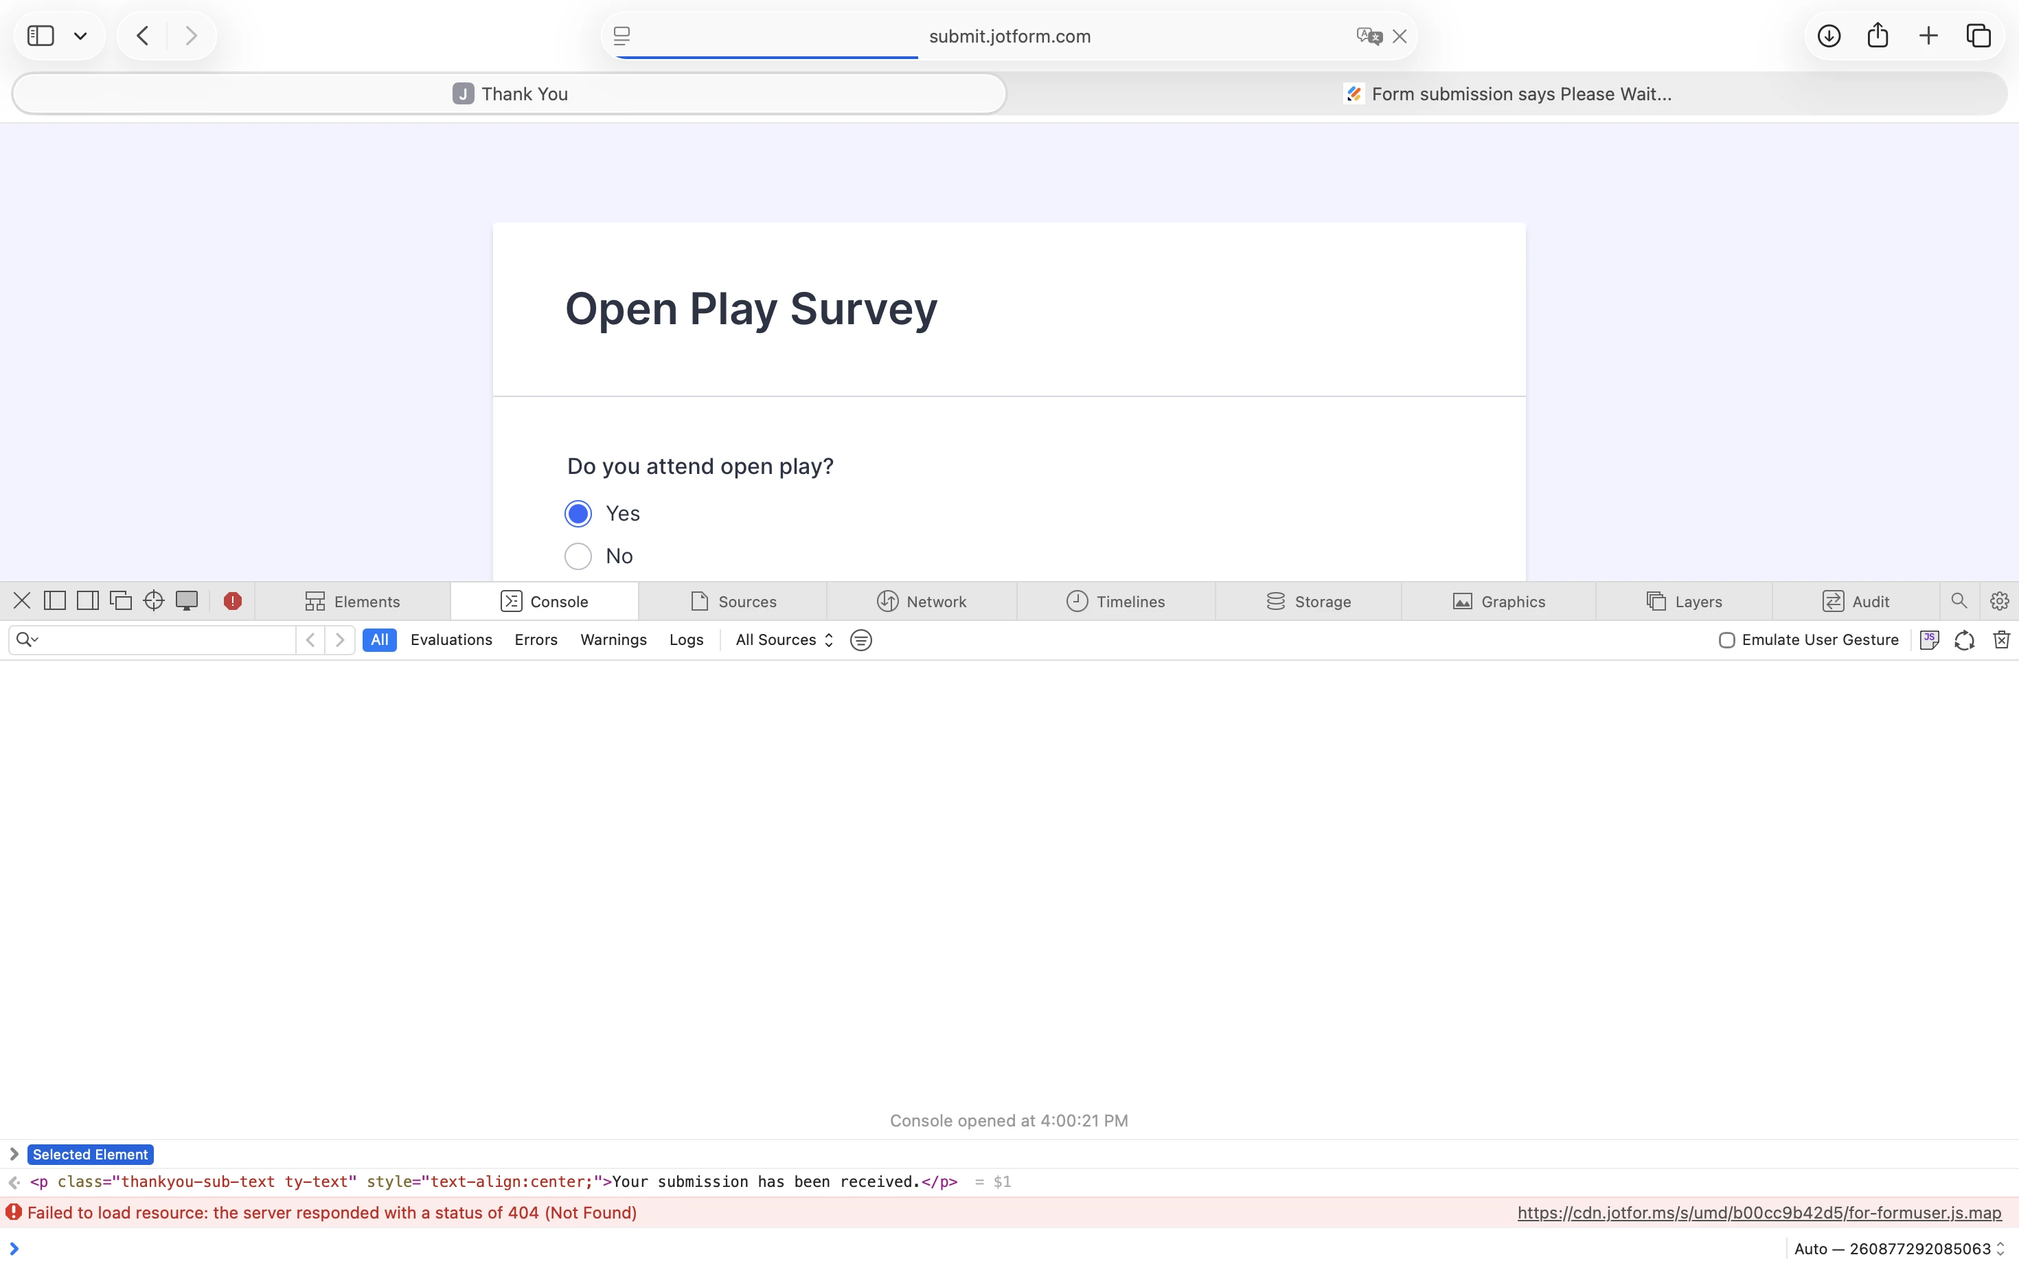The image size is (2019, 1268).
Task: Filter console to Warnings
Action: [x=613, y=640]
